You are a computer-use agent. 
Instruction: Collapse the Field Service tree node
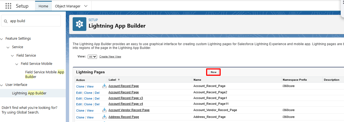(13, 56)
